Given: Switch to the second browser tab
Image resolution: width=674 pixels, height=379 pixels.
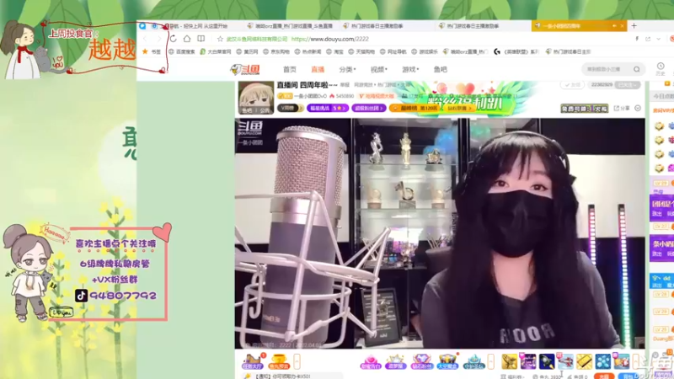Looking at the screenshot, I should tap(292, 26).
